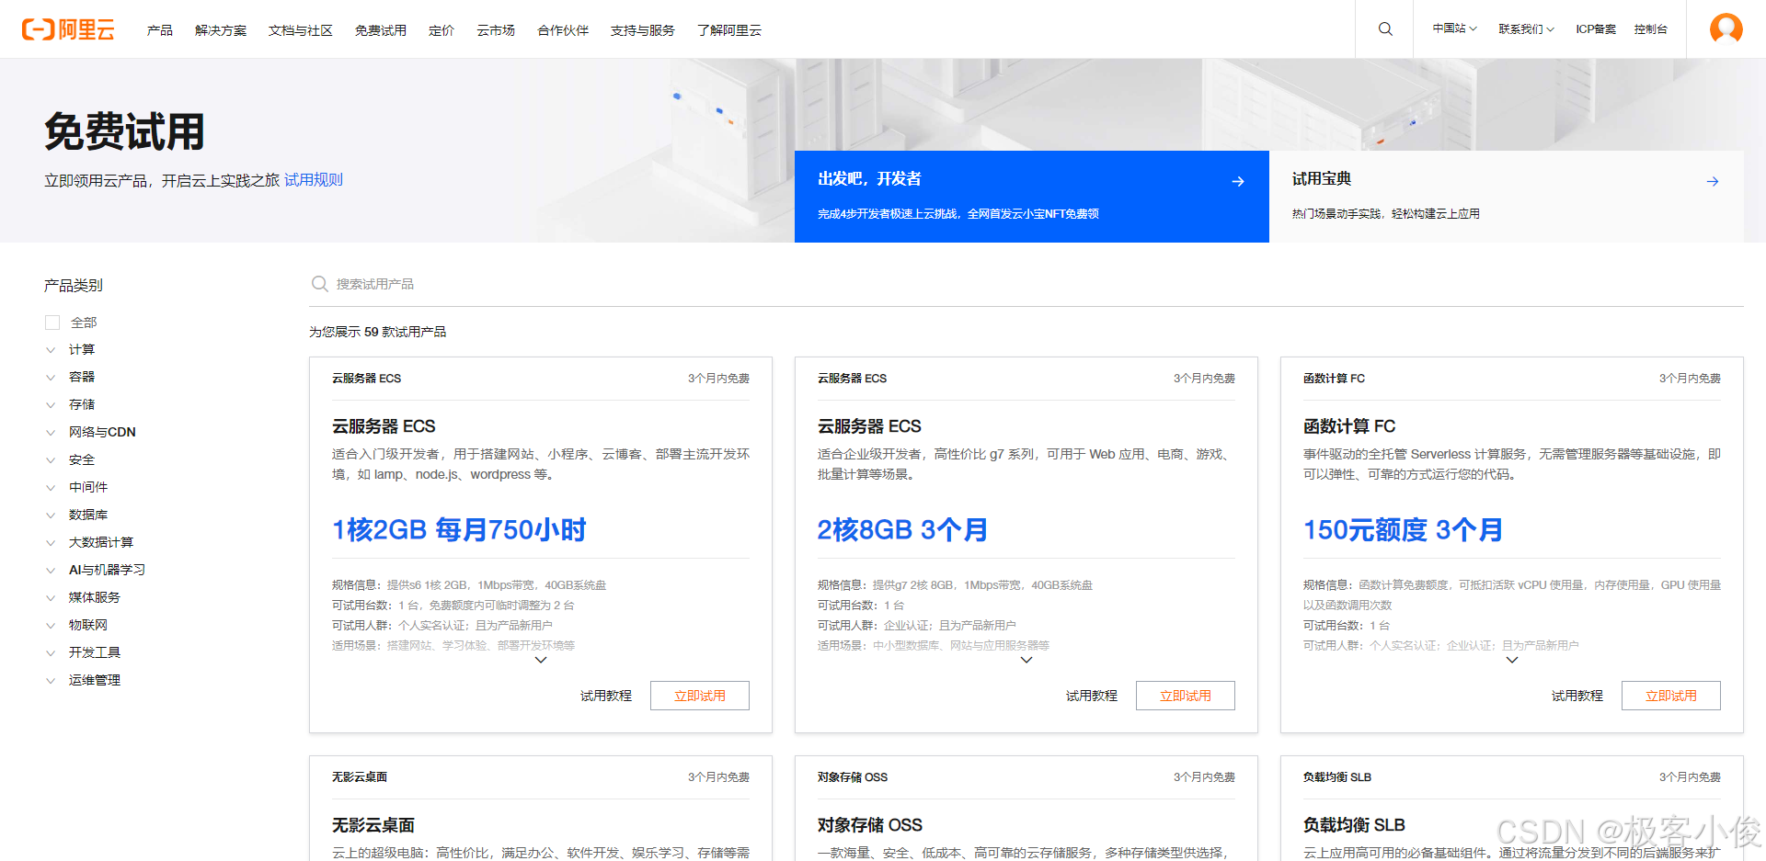The height and width of the screenshot is (861, 1766).
Task: Click the 2核8GB 3个月 offer text
Action: pyautogui.click(x=902, y=529)
